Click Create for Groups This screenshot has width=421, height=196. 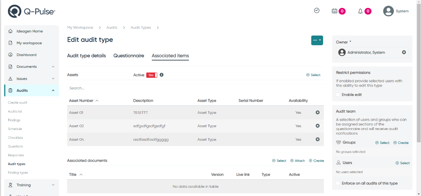point(401,143)
